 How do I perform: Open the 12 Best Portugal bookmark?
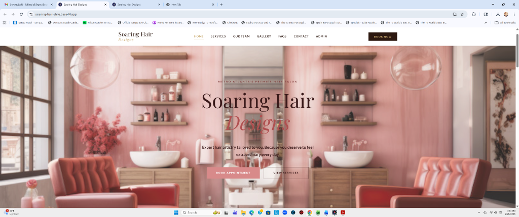coord(291,22)
